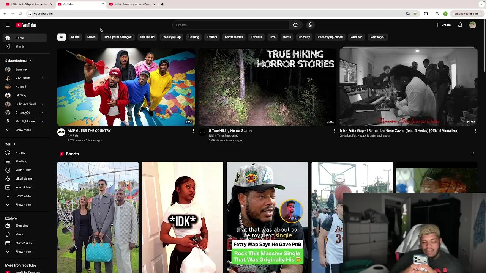Open Movies & TV under Explore

tap(25, 243)
